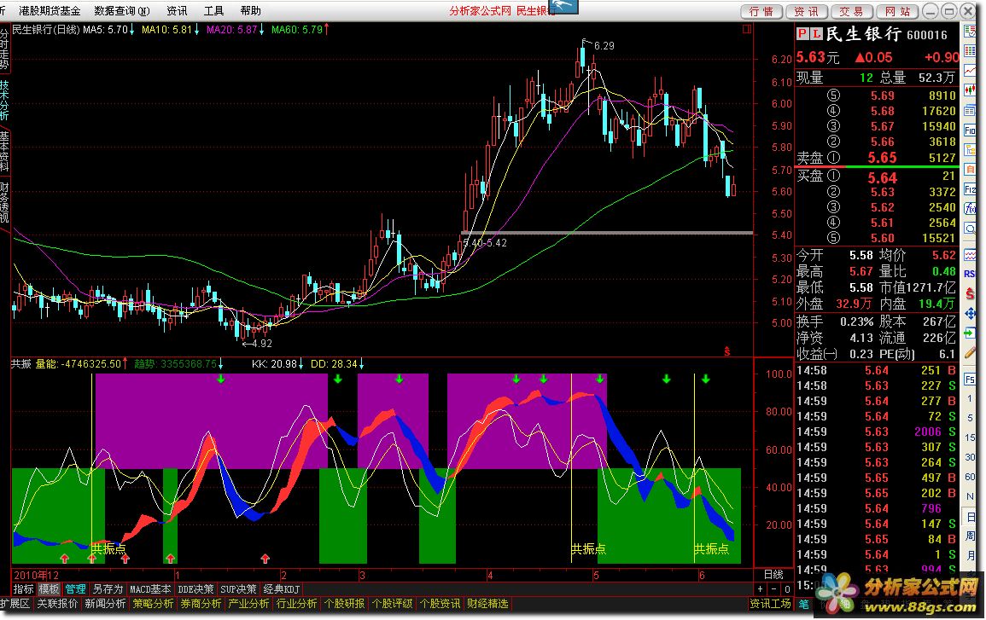Click the pencil drawing tool icon

(x=970, y=353)
